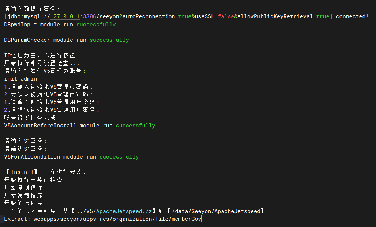
Task: Click '开始执行安装前检查' line
Action: [33, 180]
